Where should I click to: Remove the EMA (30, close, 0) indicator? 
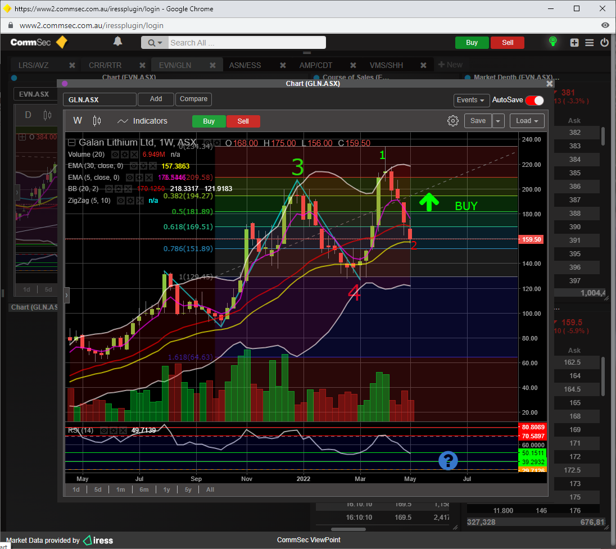[x=152, y=166]
